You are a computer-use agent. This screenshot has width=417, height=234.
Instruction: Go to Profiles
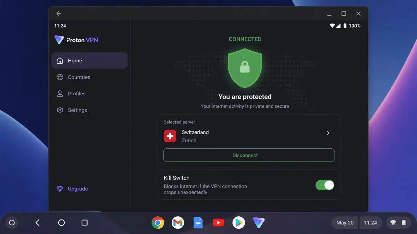pyautogui.click(x=89, y=94)
